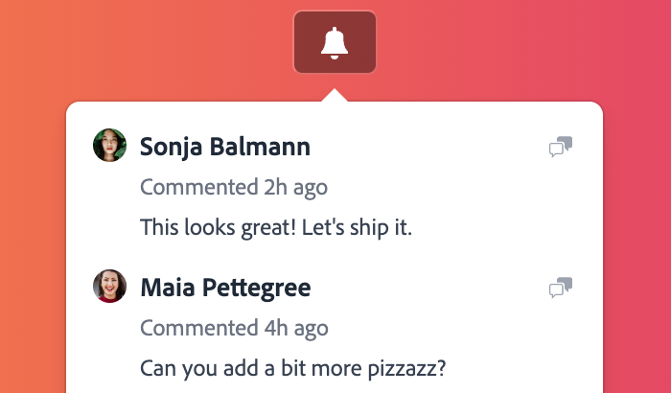The width and height of the screenshot is (671, 393).
Task: Open comment thread icon beside Maia Pettegree
Action: (x=561, y=288)
